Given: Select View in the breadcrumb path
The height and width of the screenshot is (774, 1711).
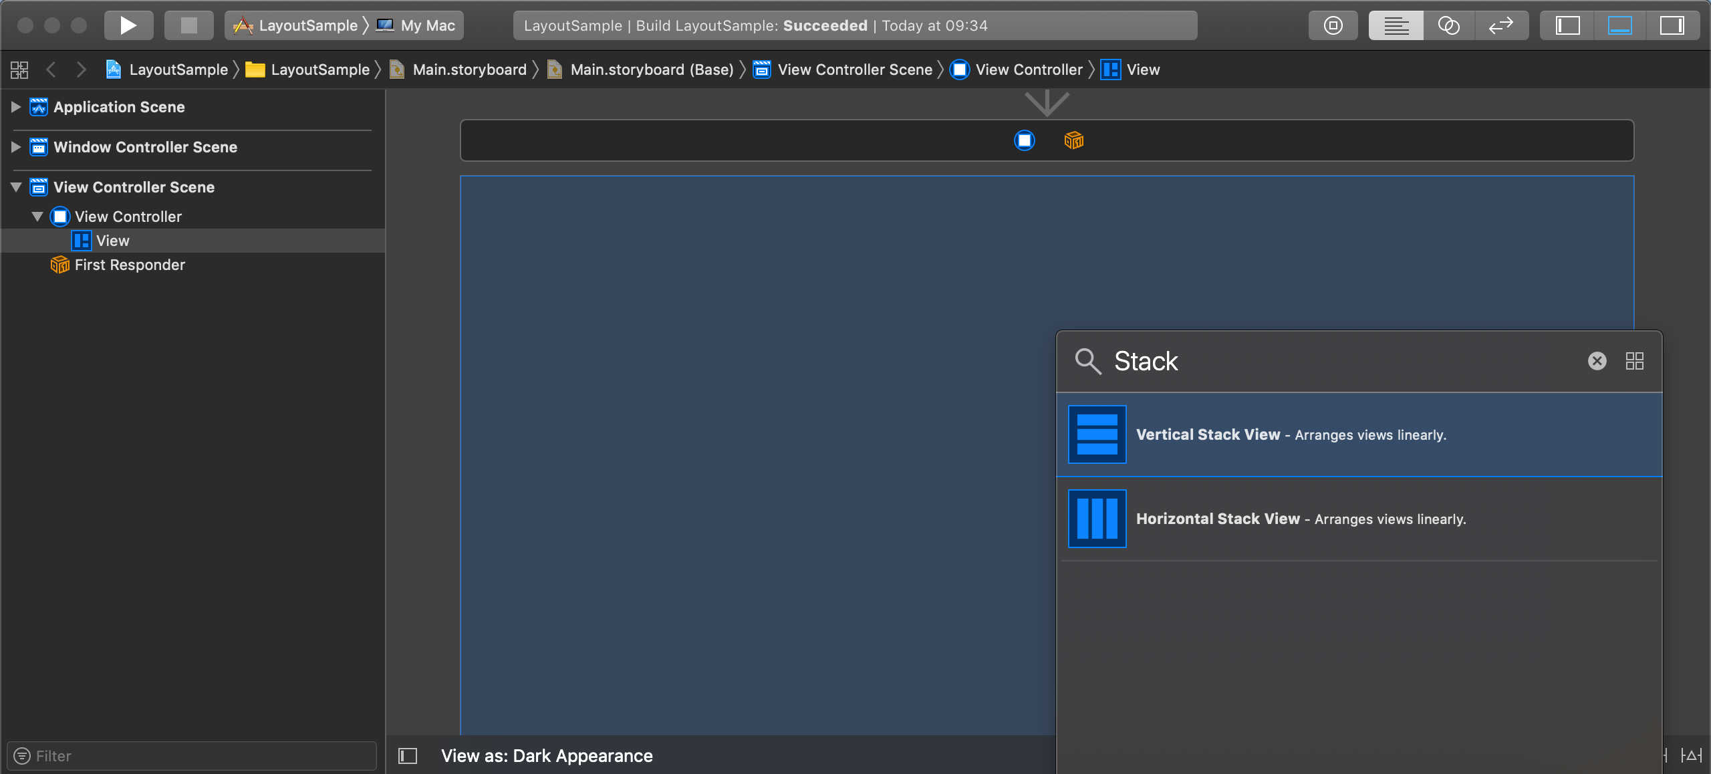Looking at the screenshot, I should 1143,69.
